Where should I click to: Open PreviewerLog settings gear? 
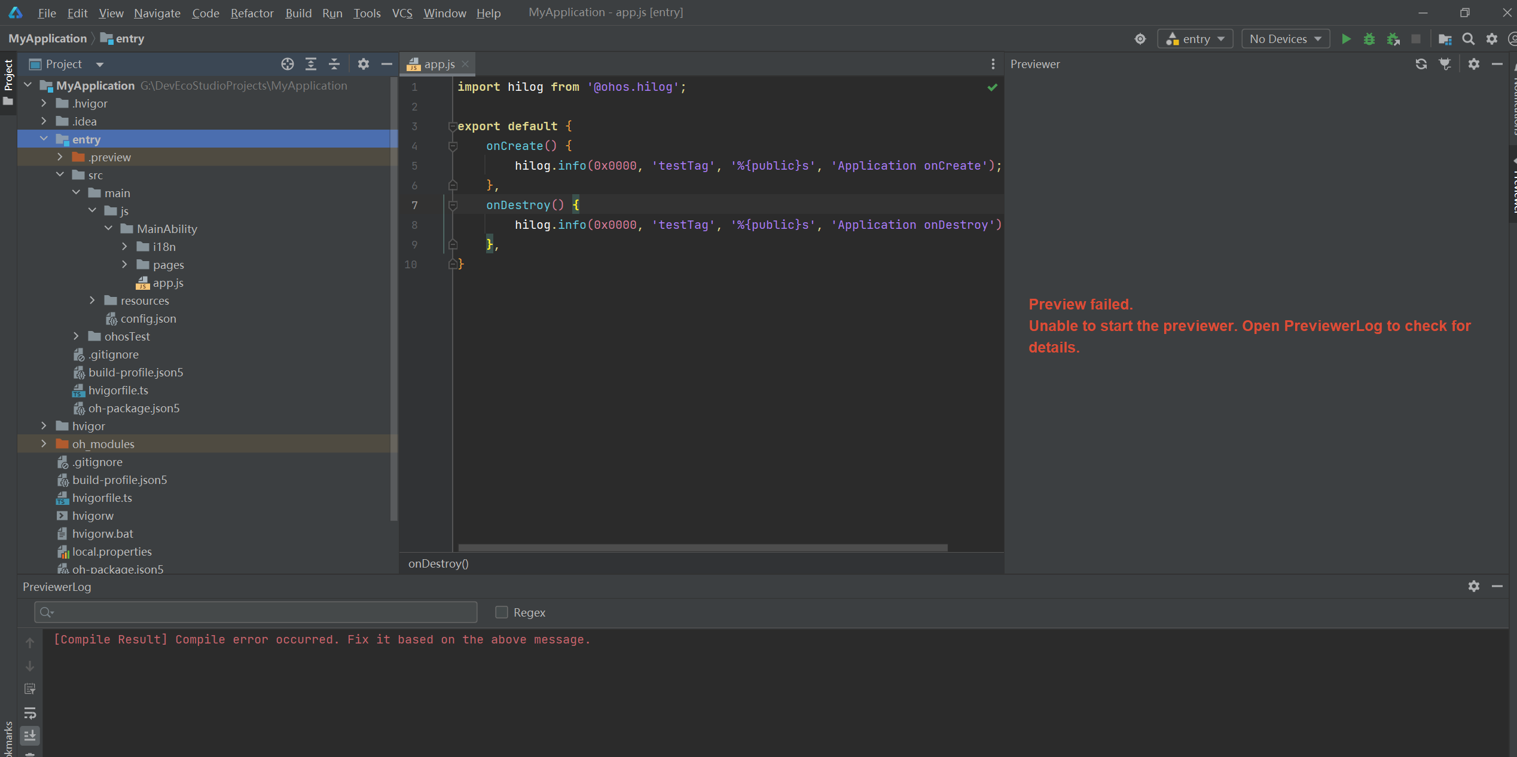coord(1473,586)
